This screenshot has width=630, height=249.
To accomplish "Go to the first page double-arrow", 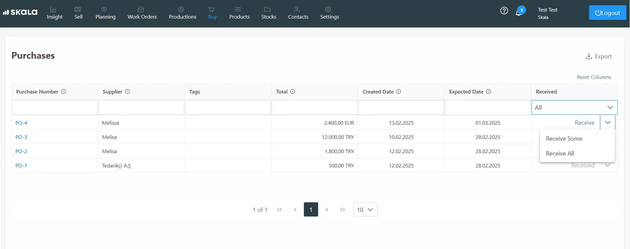I will (280, 210).
